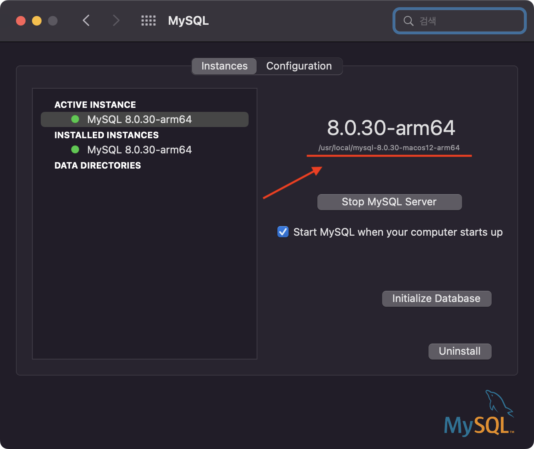Select installed instance MySQL 8.0.30-arm64

pyautogui.click(x=145, y=150)
